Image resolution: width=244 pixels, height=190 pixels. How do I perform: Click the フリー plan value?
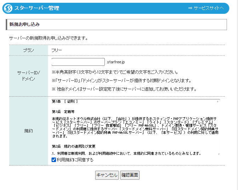pyautogui.click(x=57, y=50)
